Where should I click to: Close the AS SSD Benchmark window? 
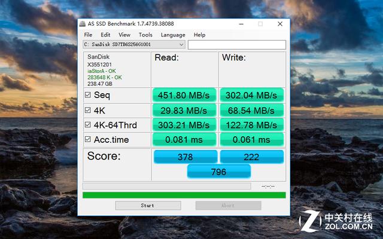(x=280, y=24)
